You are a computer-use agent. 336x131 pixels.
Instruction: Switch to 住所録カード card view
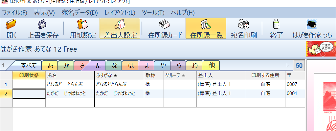165,28
